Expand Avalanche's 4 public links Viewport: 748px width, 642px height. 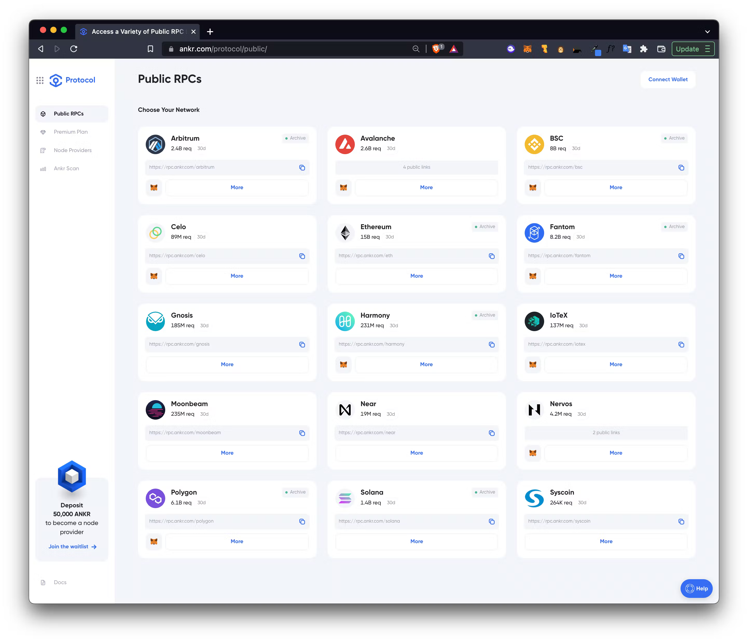[416, 167]
